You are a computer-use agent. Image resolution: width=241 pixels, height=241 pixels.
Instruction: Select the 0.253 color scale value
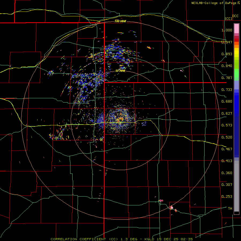[x=227, y=197]
